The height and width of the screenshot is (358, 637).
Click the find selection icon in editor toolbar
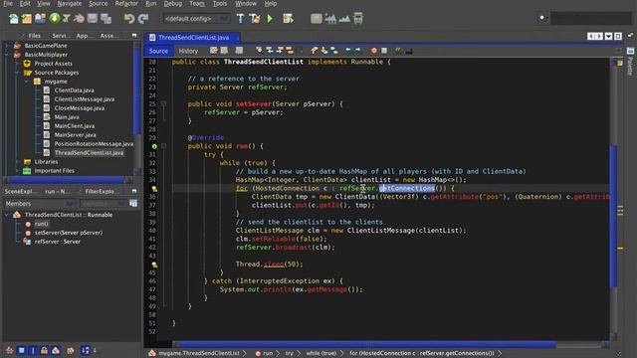(259, 51)
